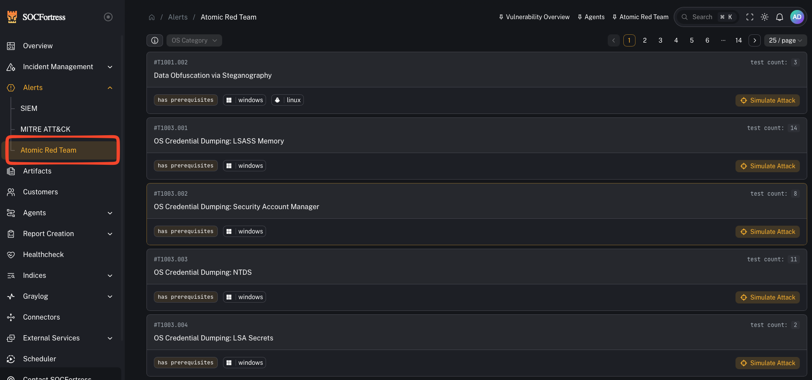Expand the Graylog menu chevron
812x380 pixels.
pyautogui.click(x=110, y=297)
